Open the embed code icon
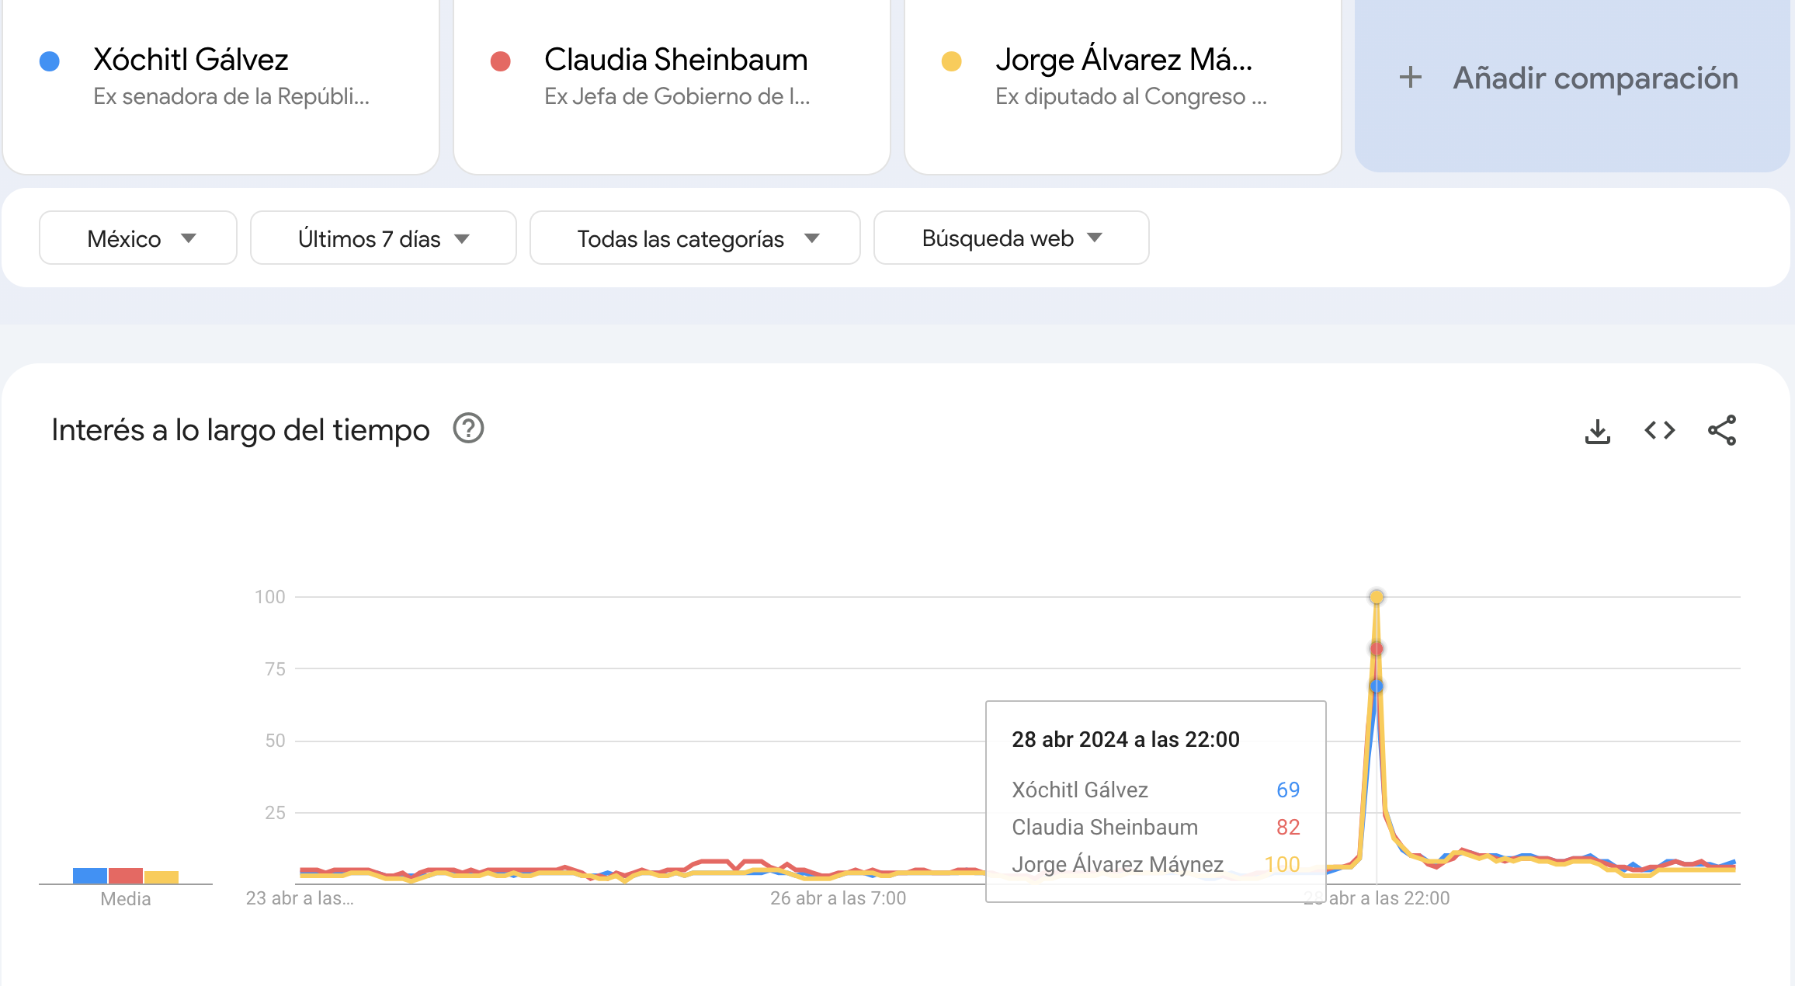The width and height of the screenshot is (1795, 986). click(x=1659, y=430)
